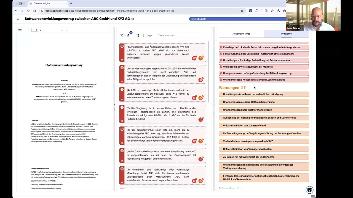
Task: Click the 'Softwareentwicklungsvertrag' heading in the PDF
Action: pyautogui.click(x=64, y=65)
